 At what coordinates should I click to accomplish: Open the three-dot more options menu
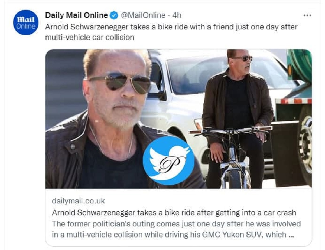(307, 15)
